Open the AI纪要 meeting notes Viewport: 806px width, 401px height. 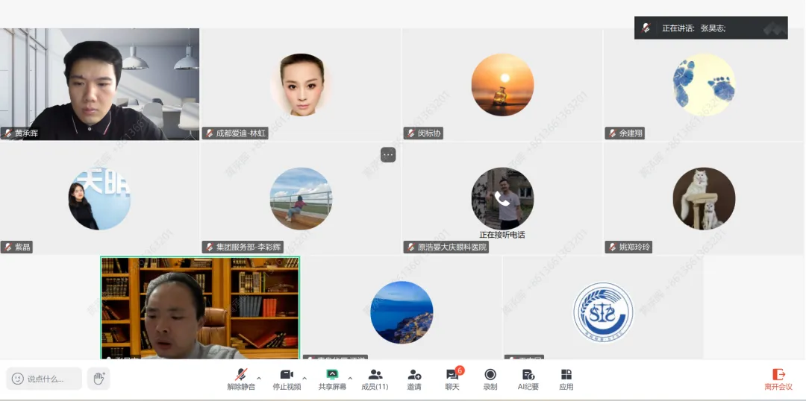tap(528, 379)
